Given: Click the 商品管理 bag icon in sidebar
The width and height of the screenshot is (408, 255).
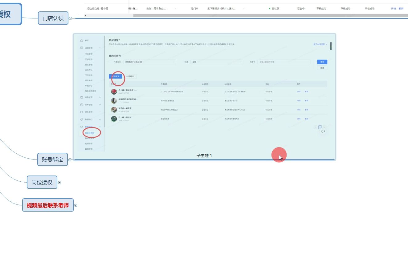Looking at the screenshot, I should point(81,97).
